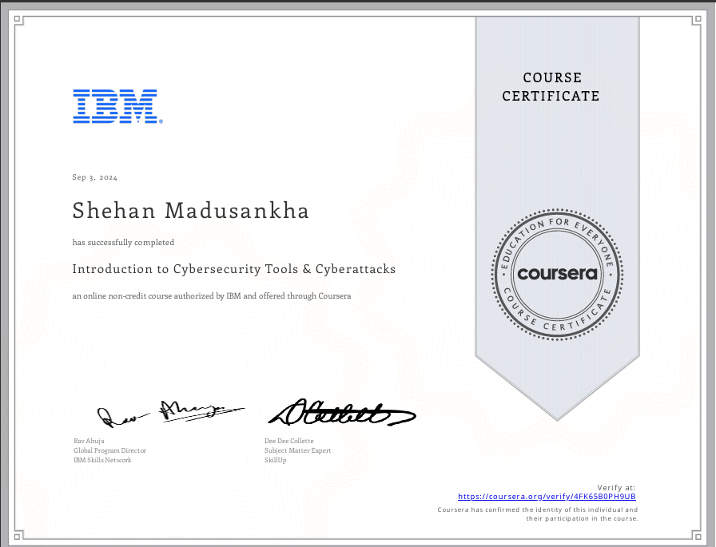
Task: Click the IBM logo
Action: click(x=117, y=106)
